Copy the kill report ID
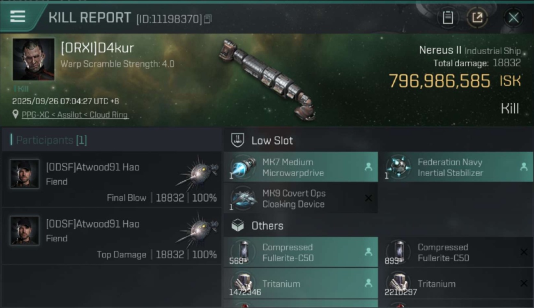The width and height of the screenshot is (534, 308). [208, 19]
